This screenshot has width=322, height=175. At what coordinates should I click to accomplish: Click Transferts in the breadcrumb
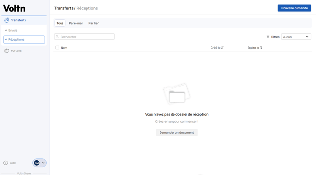click(x=63, y=8)
